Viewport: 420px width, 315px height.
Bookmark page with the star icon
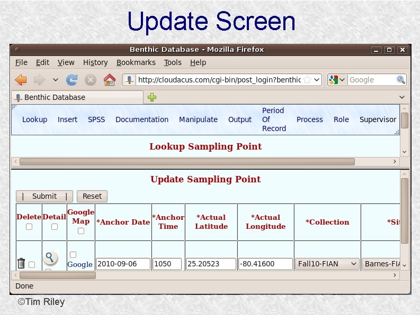[x=308, y=80]
